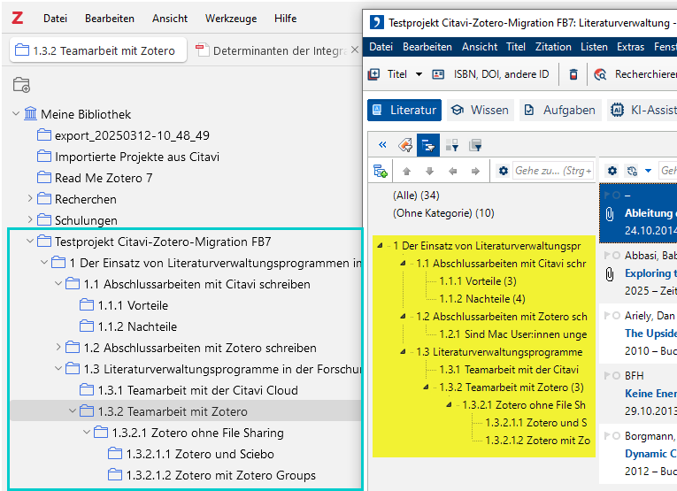677x491 pixels.
Task: Click the grid selection filter icon
Action: tap(451, 145)
